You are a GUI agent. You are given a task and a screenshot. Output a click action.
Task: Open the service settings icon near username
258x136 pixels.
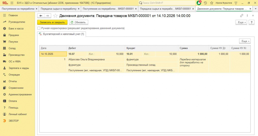pyautogui.click(x=236, y=3)
